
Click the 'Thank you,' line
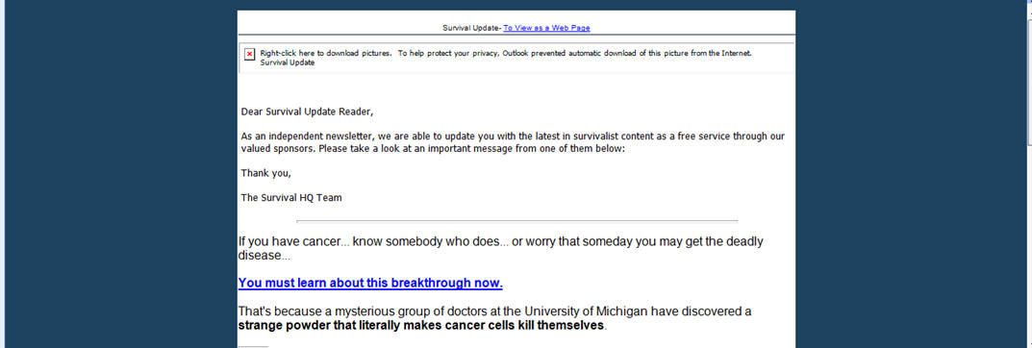point(265,174)
